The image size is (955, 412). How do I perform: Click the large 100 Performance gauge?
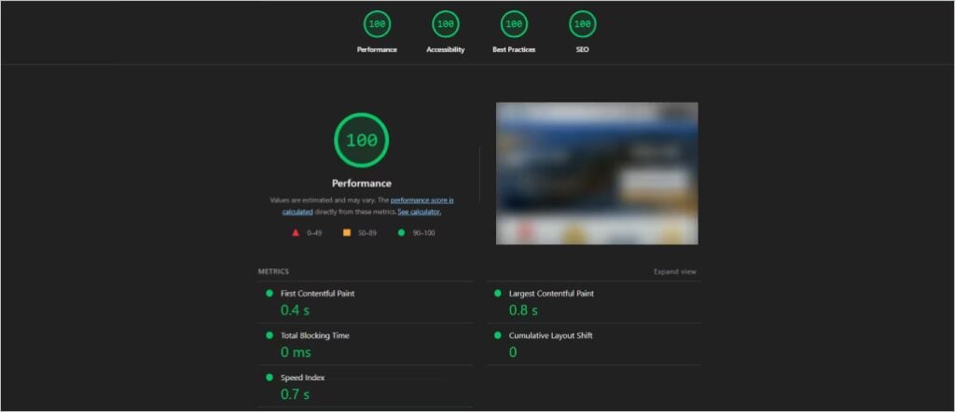click(362, 141)
